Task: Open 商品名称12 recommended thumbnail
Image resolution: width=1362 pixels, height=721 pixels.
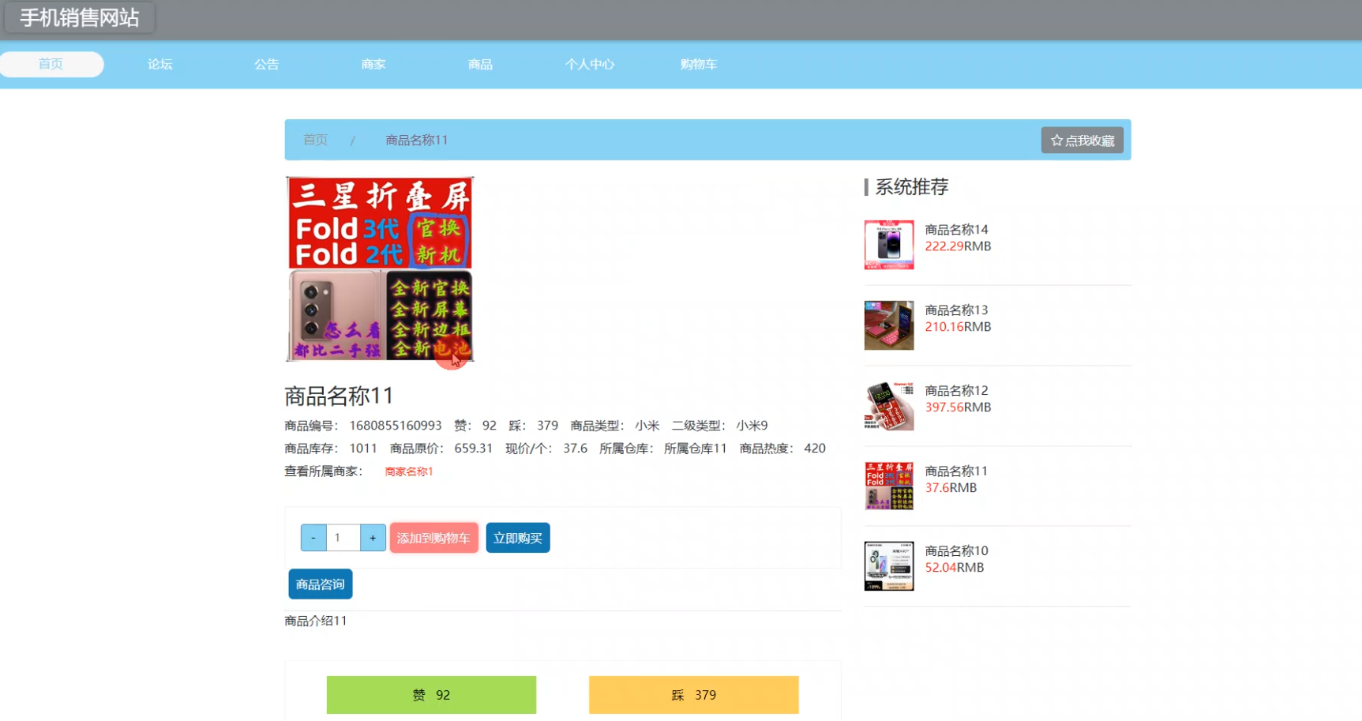Action: click(x=889, y=406)
